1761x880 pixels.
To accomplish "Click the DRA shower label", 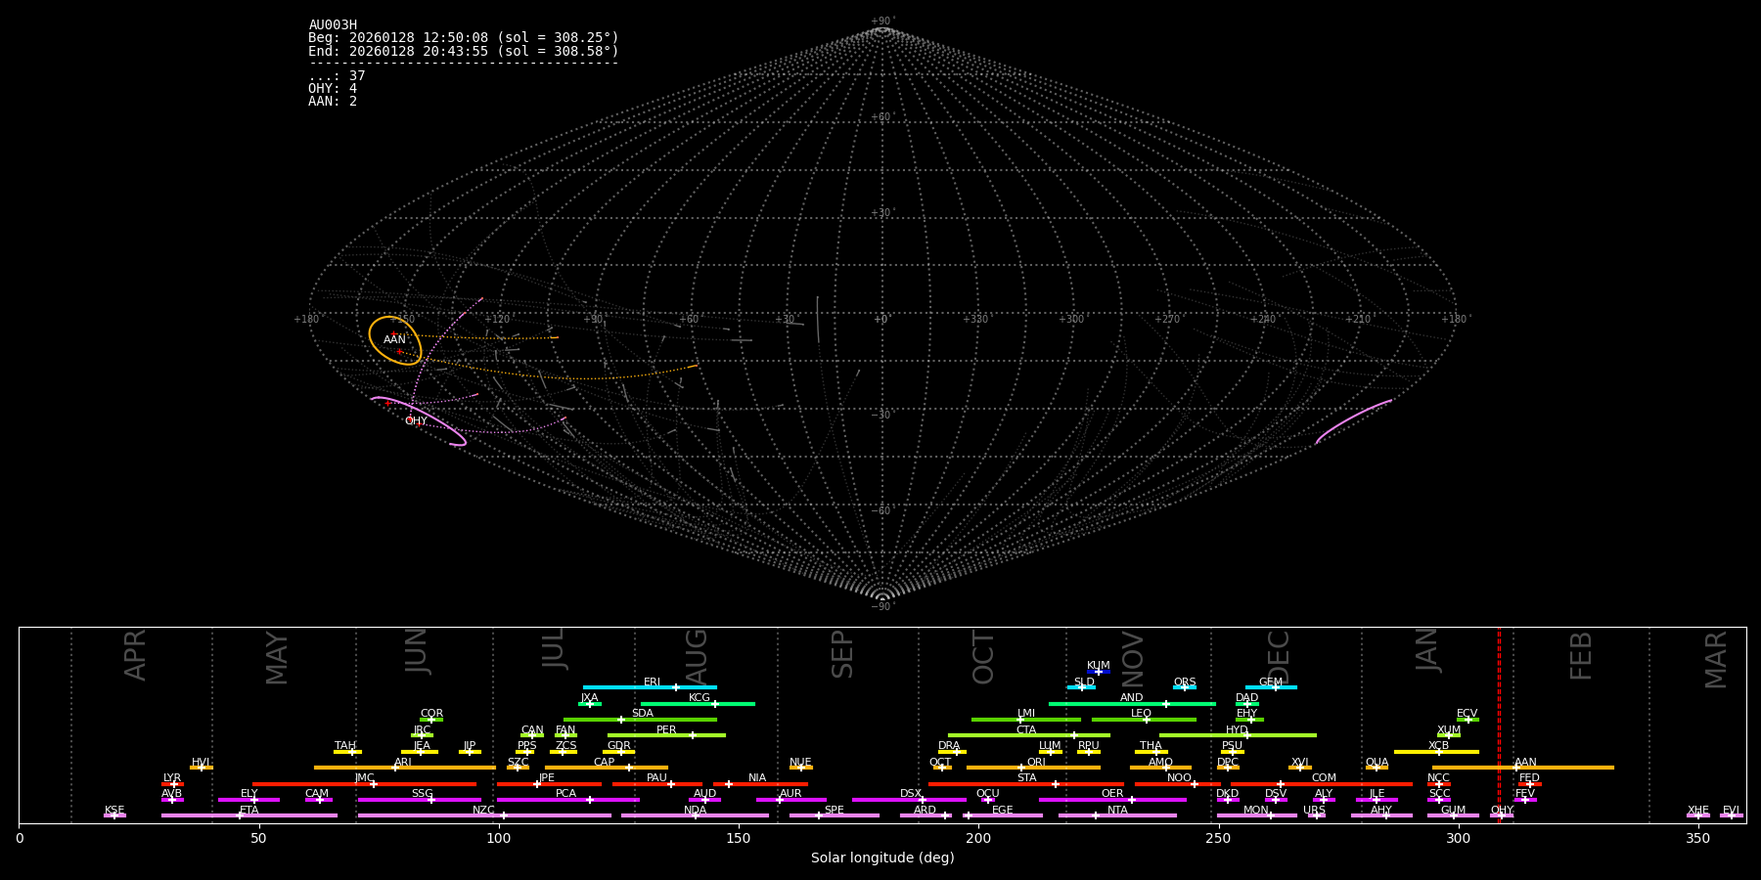I will coord(949,746).
